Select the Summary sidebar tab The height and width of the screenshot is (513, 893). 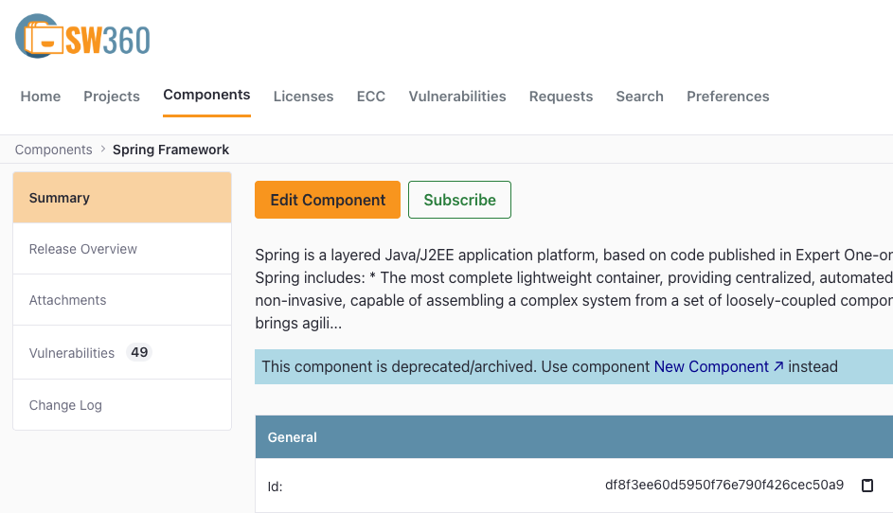pos(122,198)
